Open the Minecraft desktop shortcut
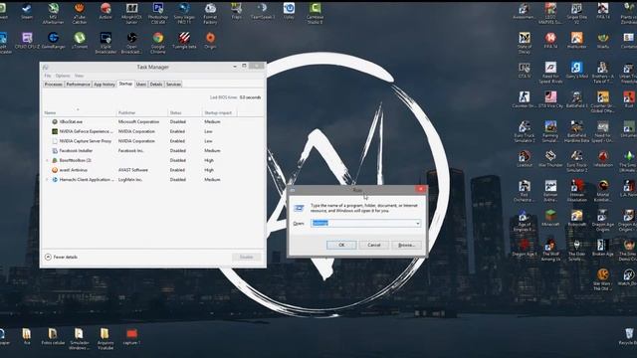Image resolution: width=637 pixels, height=358 pixels. pos(550,218)
